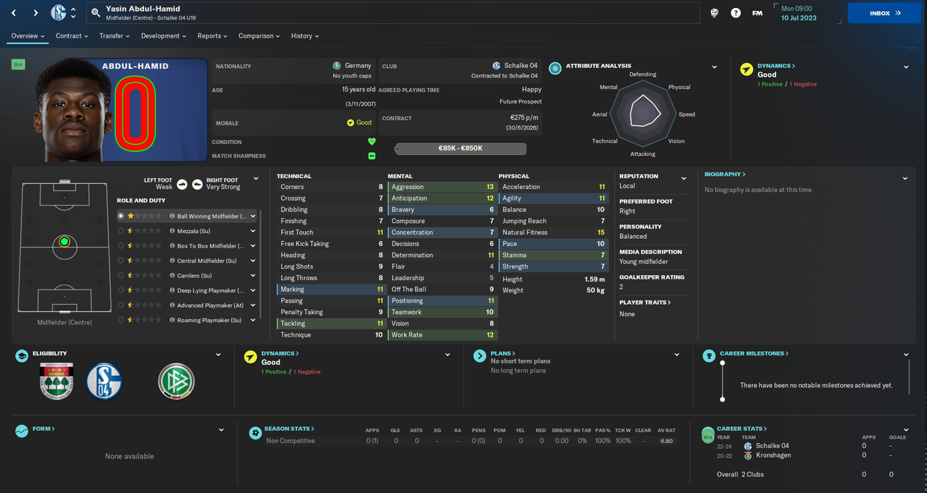Click the Career Milestones trophy icon
This screenshot has height=493, width=927.
click(708, 356)
